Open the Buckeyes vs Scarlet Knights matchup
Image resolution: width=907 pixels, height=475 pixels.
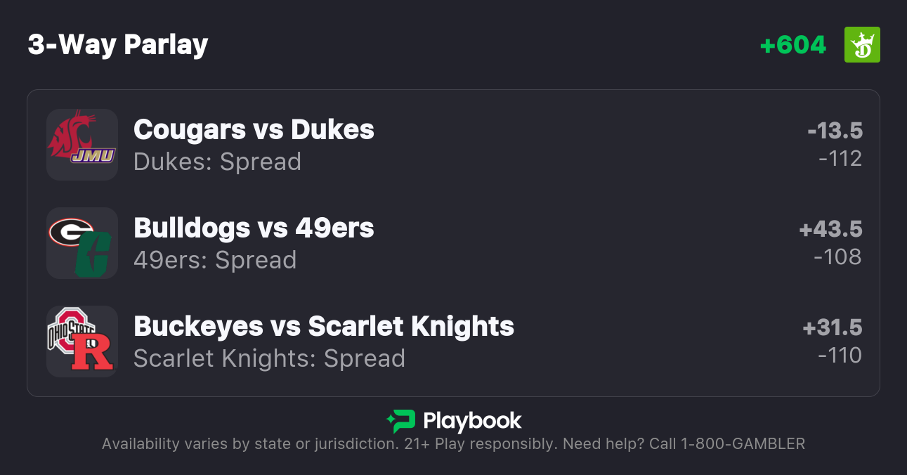pyautogui.click(x=324, y=327)
